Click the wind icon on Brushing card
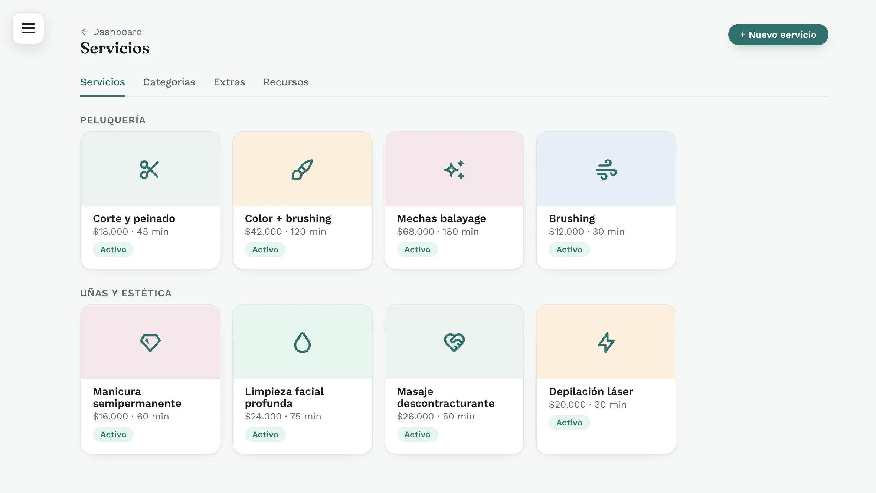 (x=606, y=170)
